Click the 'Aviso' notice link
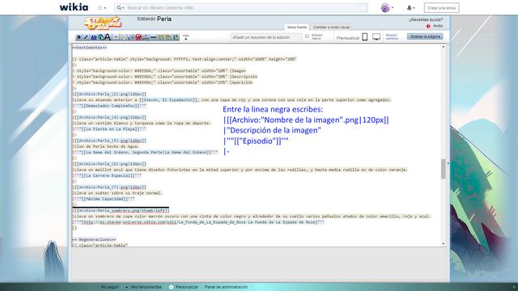This screenshot has height=291, width=518. (x=438, y=26)
